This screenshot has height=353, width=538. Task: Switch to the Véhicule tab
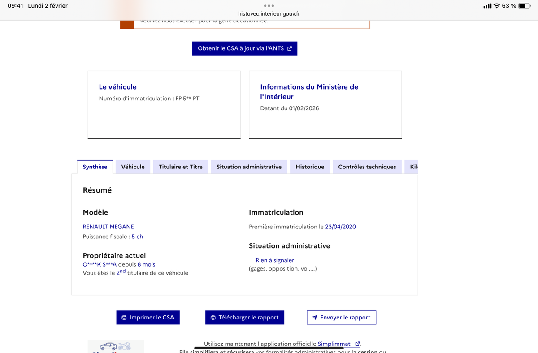[x=133, y=167]
